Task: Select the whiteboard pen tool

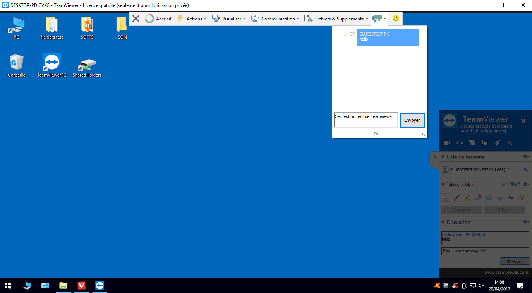Action: point(456,198)
